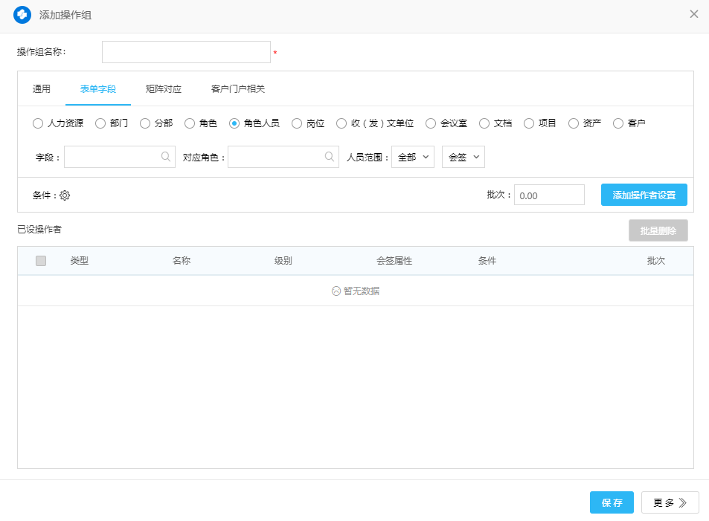Click the 操作组名称 input field
Screen dimensions: 709x521
coord(186,52)
